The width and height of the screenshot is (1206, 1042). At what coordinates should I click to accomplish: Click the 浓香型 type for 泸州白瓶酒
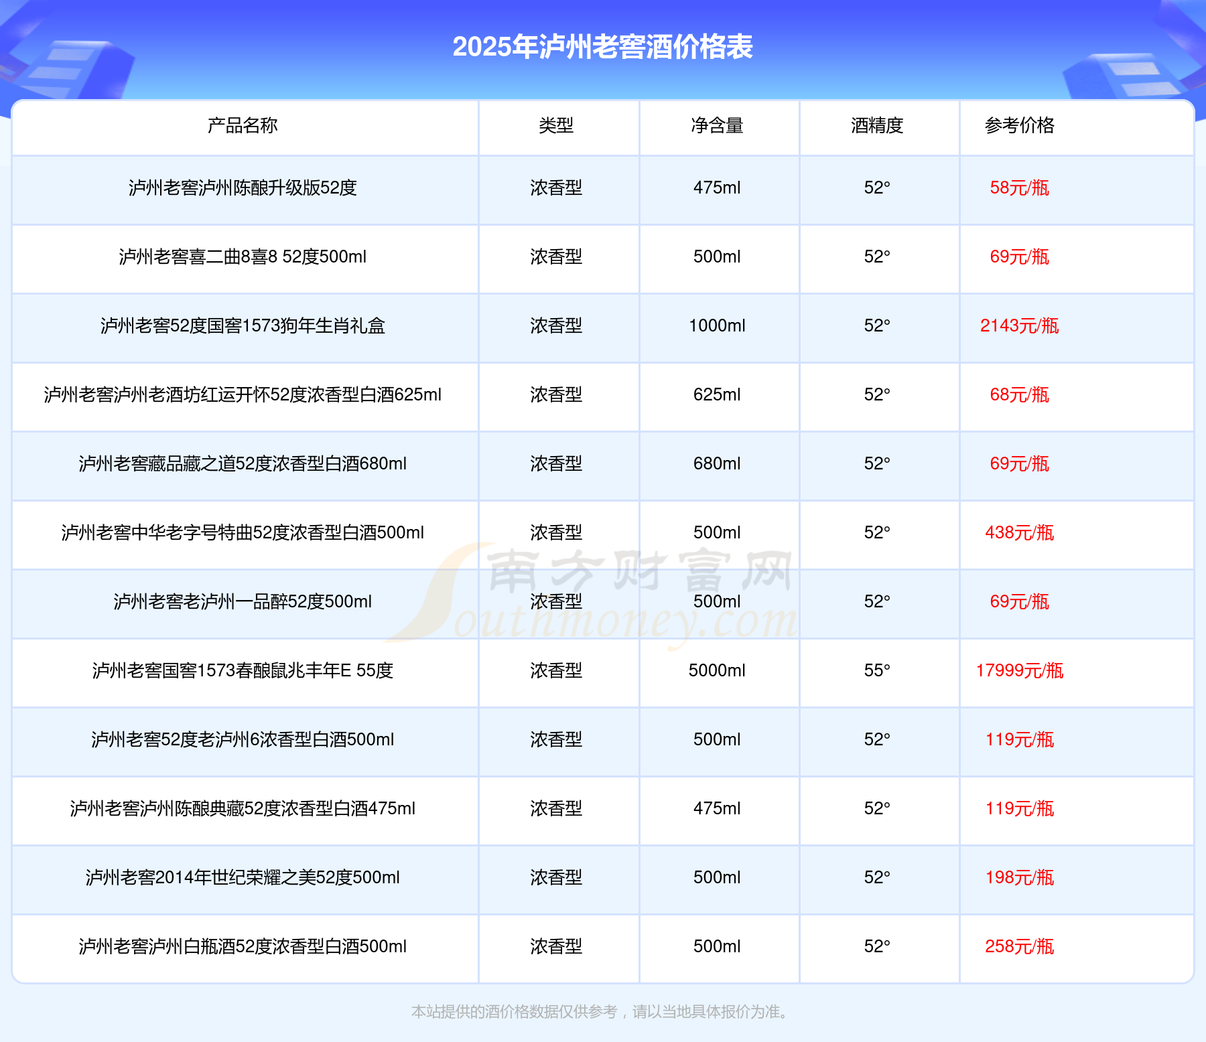[x=556, y=947]
